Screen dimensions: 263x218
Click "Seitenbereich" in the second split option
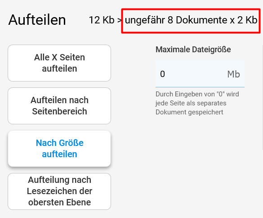tap(59, 111)
